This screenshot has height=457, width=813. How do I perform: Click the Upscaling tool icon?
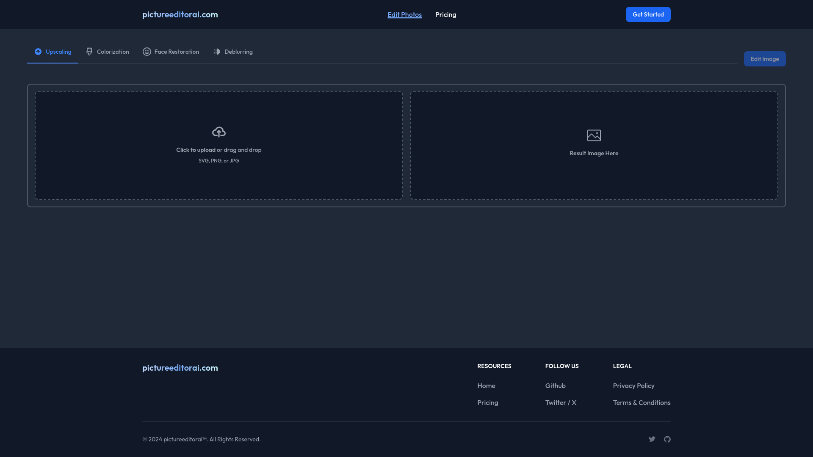click(x=37, y=52)
